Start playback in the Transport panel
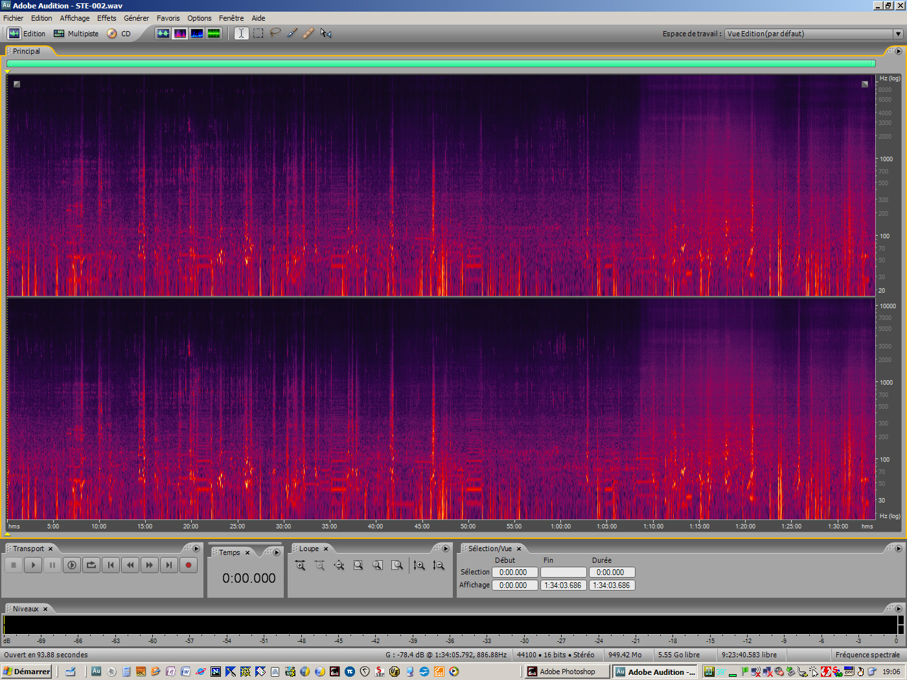The image size is (907, 680). 33,565
